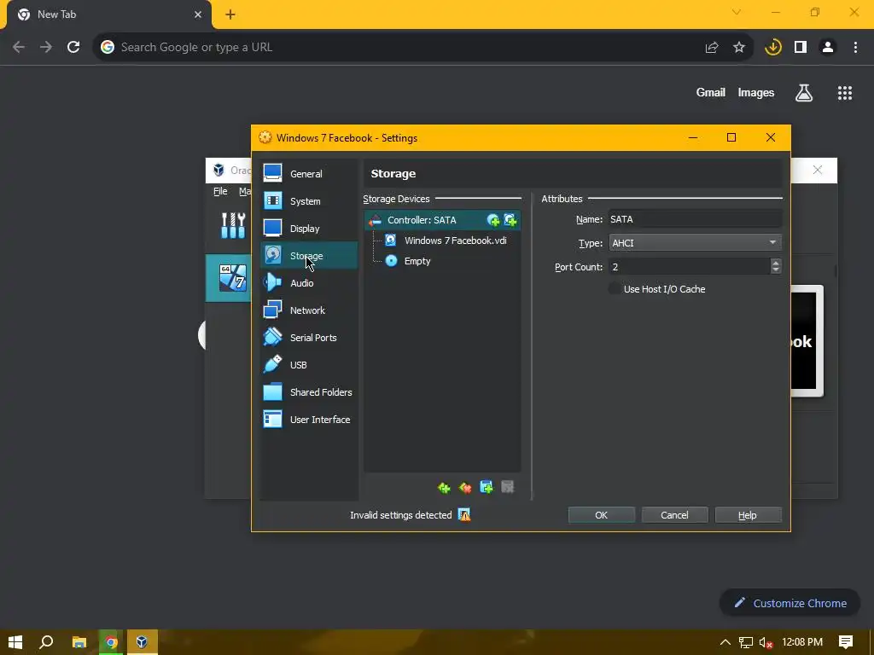This screenshot has height=655, width=874.
Task: Open the Audio settings category
Action: coord(309,283)
